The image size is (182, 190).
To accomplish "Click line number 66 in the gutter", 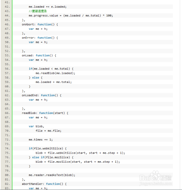I will coord(7,113).
